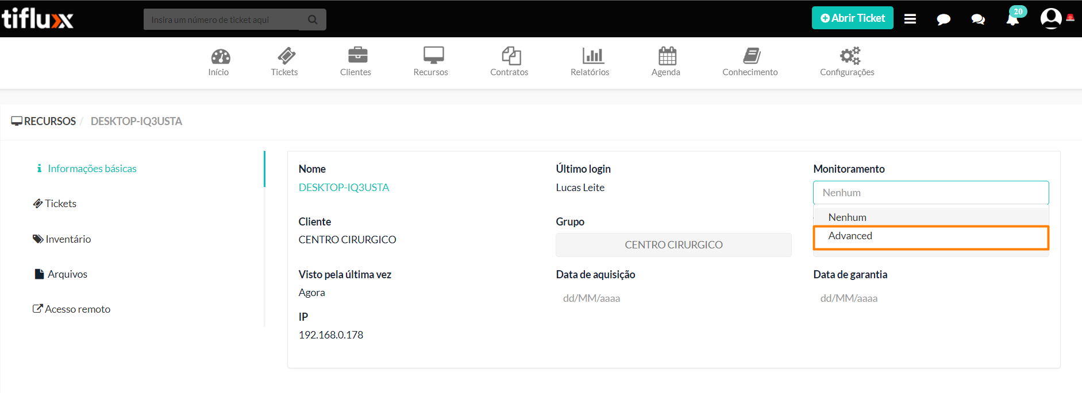
Task: Open the user profile avatar icon
Action: (1051, 18)
